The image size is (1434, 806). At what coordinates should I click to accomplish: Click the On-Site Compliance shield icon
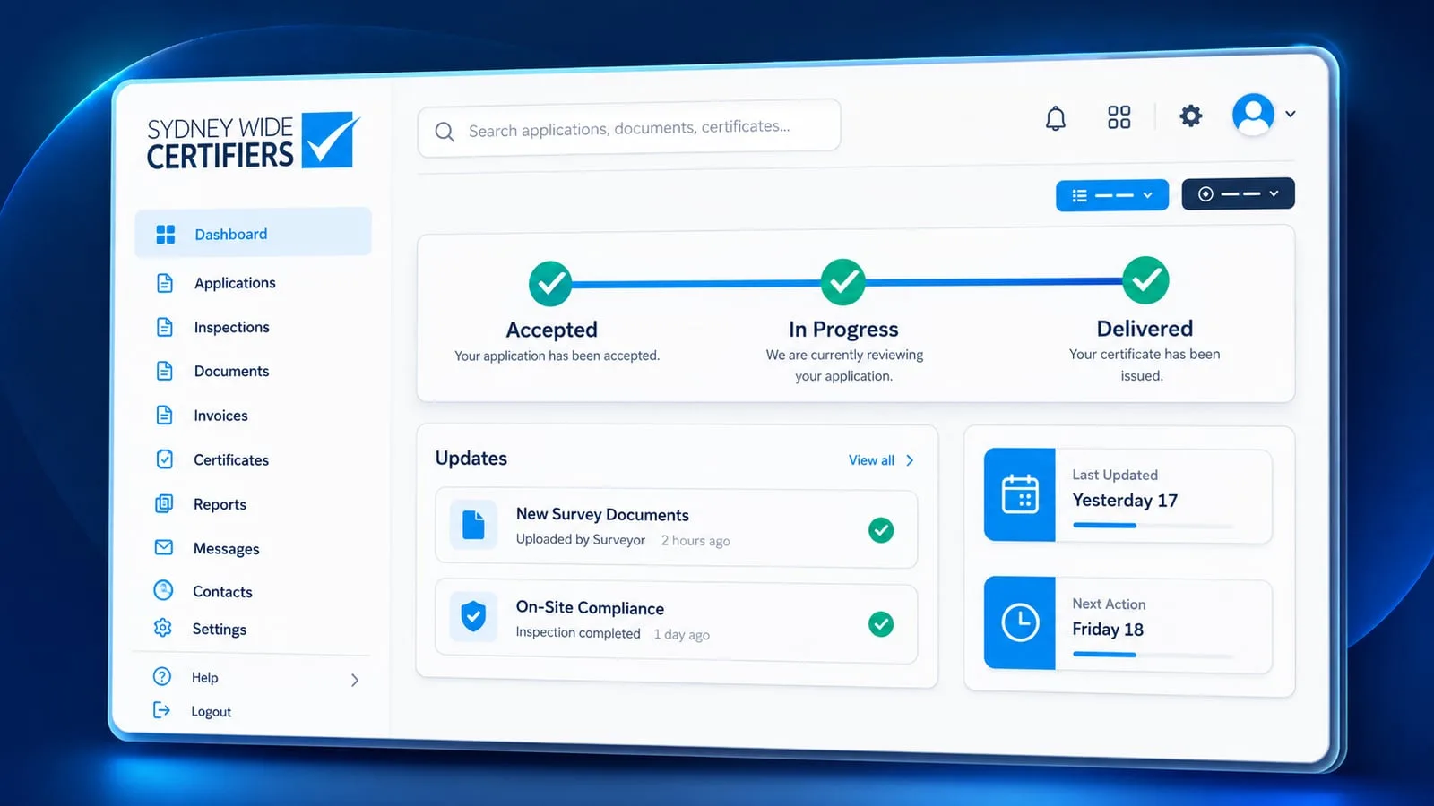pos(473,617)
